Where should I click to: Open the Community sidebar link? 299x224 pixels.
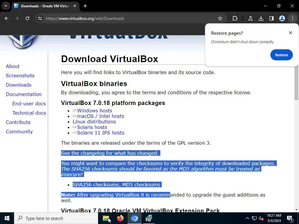[x=19, y=132]
